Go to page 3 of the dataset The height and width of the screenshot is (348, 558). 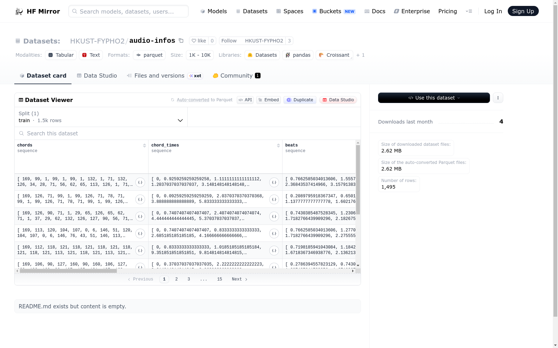(x=189, y=279)
